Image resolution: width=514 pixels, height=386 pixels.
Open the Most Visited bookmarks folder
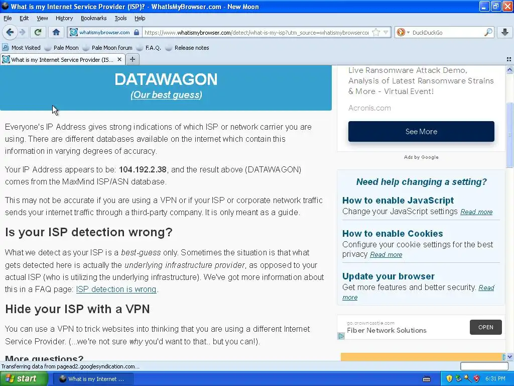coord(21,48)
